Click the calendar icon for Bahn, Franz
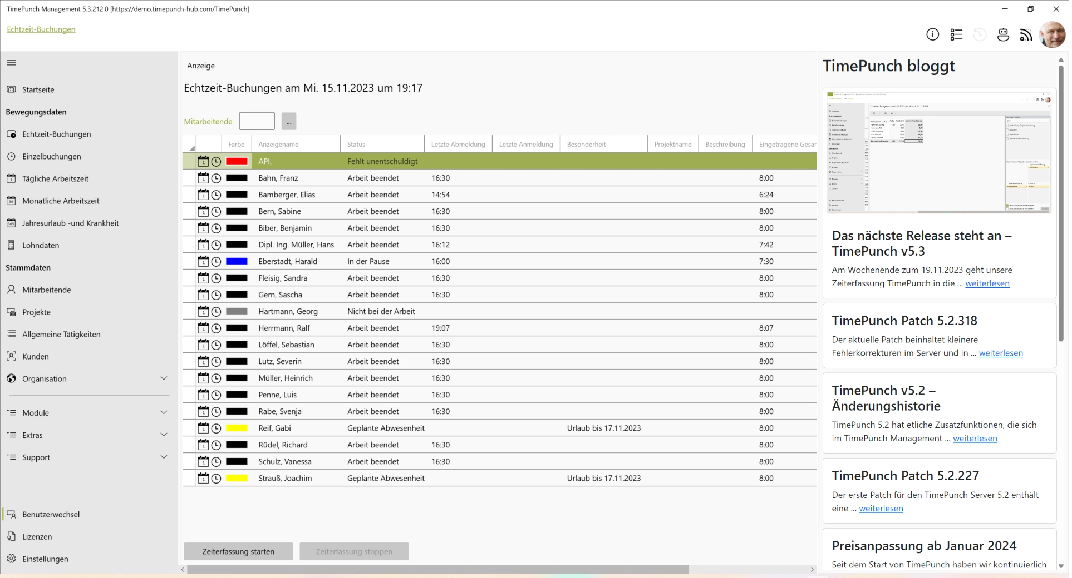The width and height of the screenshot is (1072, 578). pos(203,178)
